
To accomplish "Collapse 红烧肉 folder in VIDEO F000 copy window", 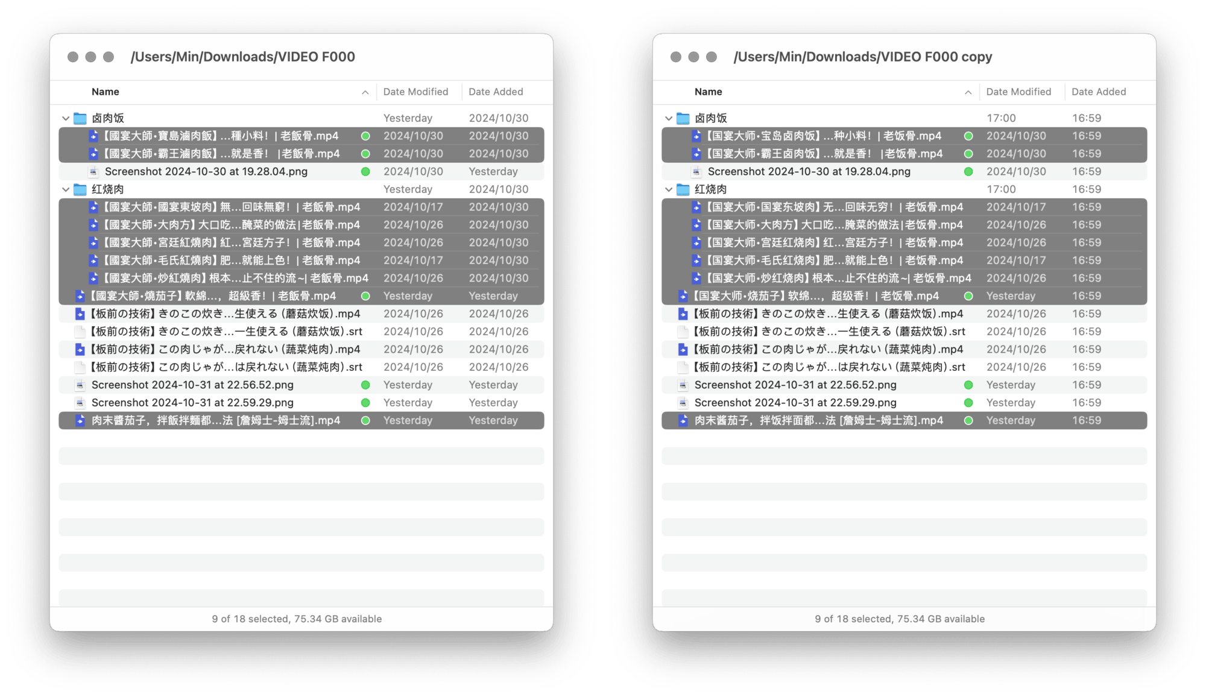I will pos(669,189).
